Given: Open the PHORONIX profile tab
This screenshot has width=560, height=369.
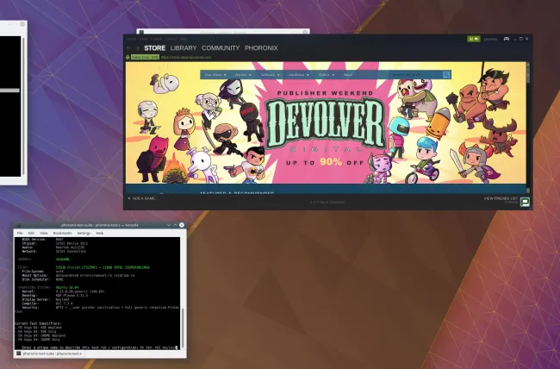Looking at the screenshot, I should (x=261, y=48).
